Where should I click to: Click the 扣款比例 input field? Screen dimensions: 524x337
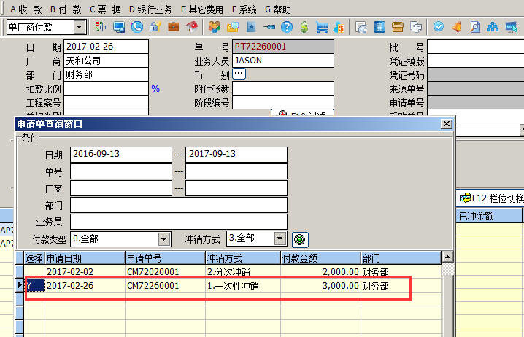click(106, 88)
